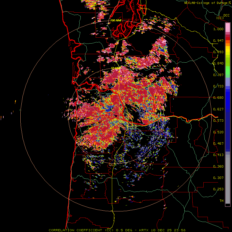Screen dimensions: 232x232
Task: Click the 50 NMI range ring label
Action: 116,68
